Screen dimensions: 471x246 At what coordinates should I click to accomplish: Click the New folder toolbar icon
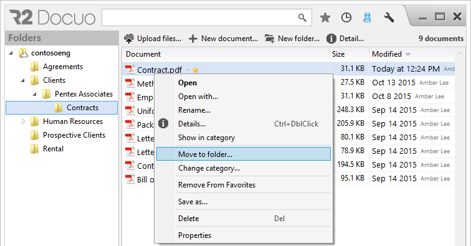coord(269,39)
